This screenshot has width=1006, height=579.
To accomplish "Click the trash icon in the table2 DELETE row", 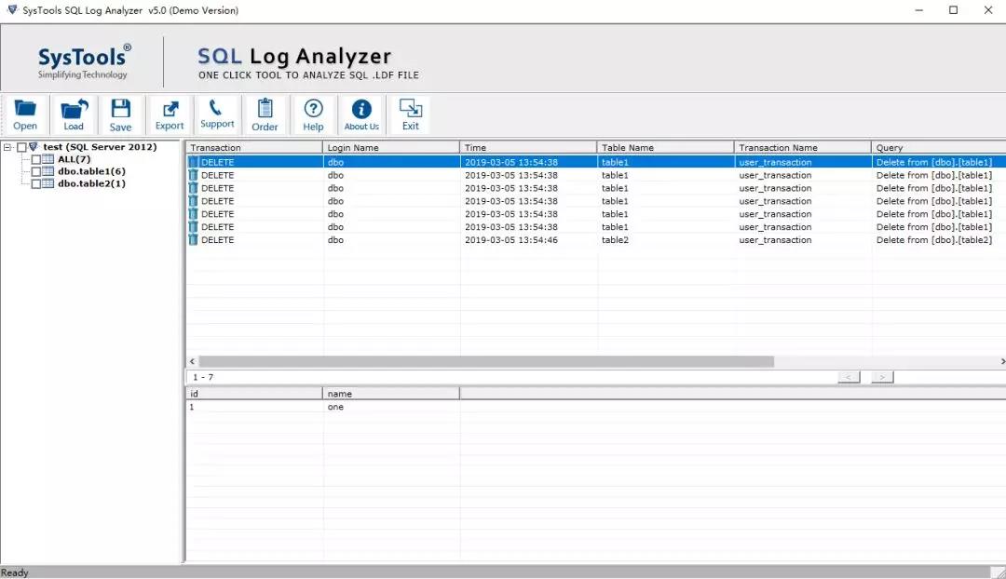I will [193, 240].
